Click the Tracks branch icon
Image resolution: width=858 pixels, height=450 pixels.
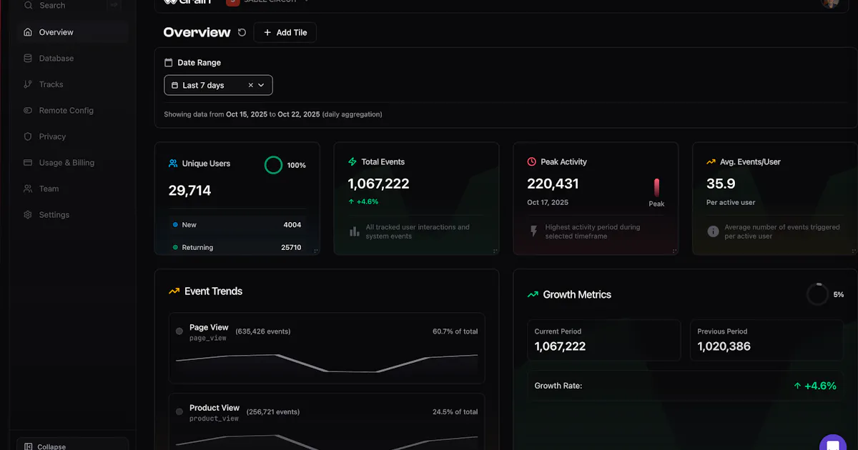pos(28,84)
